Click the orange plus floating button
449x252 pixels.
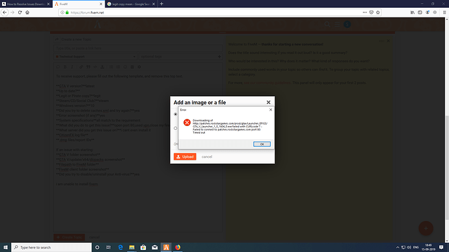[x=426, y=228]
